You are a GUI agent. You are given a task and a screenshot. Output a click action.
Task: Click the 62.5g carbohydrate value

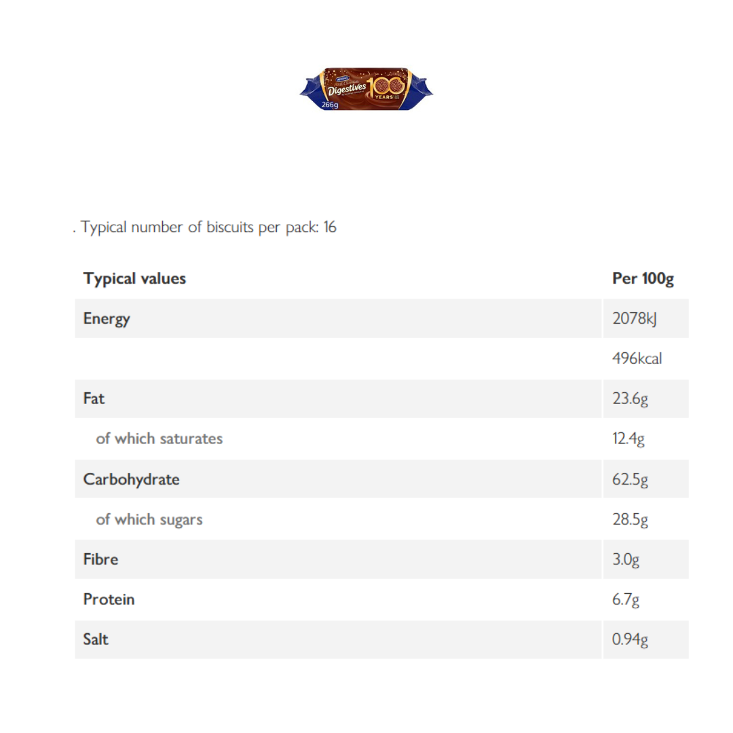click(630, 479)
